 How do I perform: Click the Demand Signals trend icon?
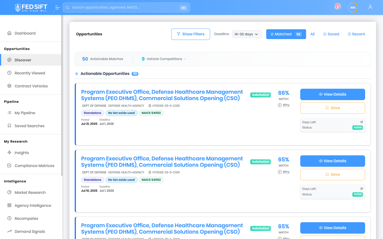[x=9, y=231]
